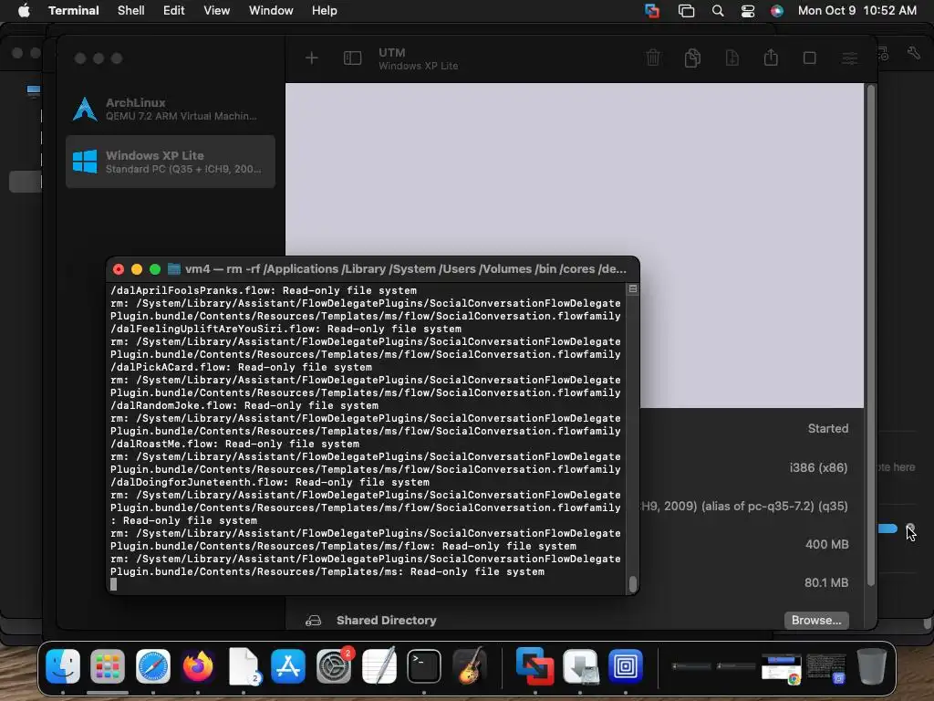This screenshot has height=701, width=934.
Task: Click the Terminal window scrollbar thumb
Action: click(x=633, y=583)
